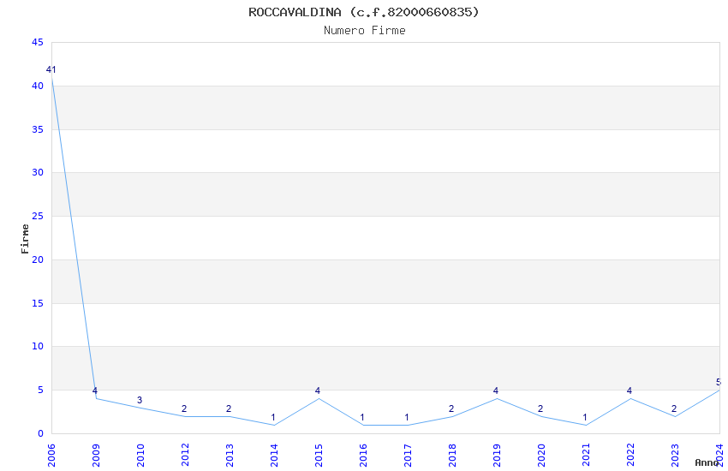Image resolution: width=728 pixels, height=471 pixels.
Task: Select the 2010 x-axis year label
Action: point(140,455)
